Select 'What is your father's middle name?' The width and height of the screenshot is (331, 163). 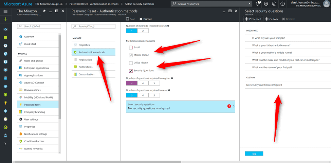(x=288, y=46)
